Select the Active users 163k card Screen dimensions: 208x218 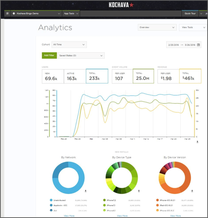pos(75,76)
